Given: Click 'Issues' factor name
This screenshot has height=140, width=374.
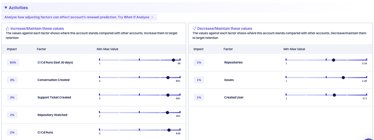Looking at the screenshot, I should (x=229, y=80).
